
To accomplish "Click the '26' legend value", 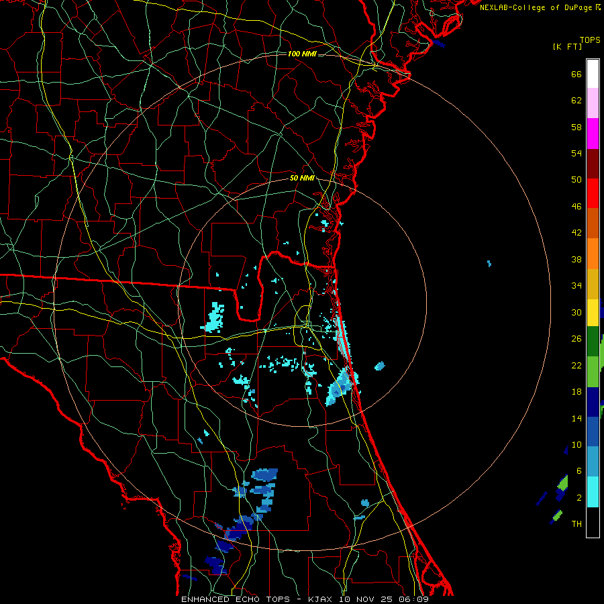I will click(576, 339).
